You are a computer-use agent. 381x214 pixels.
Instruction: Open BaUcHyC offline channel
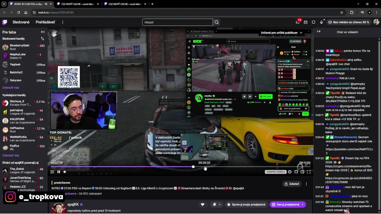pos(24,73)
